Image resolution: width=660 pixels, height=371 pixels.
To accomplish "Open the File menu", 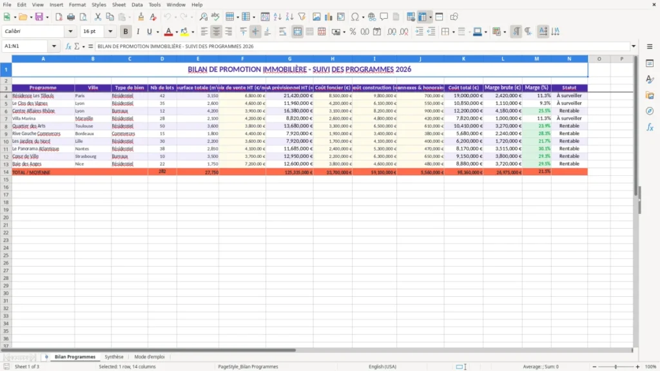I will coord(7,5).
